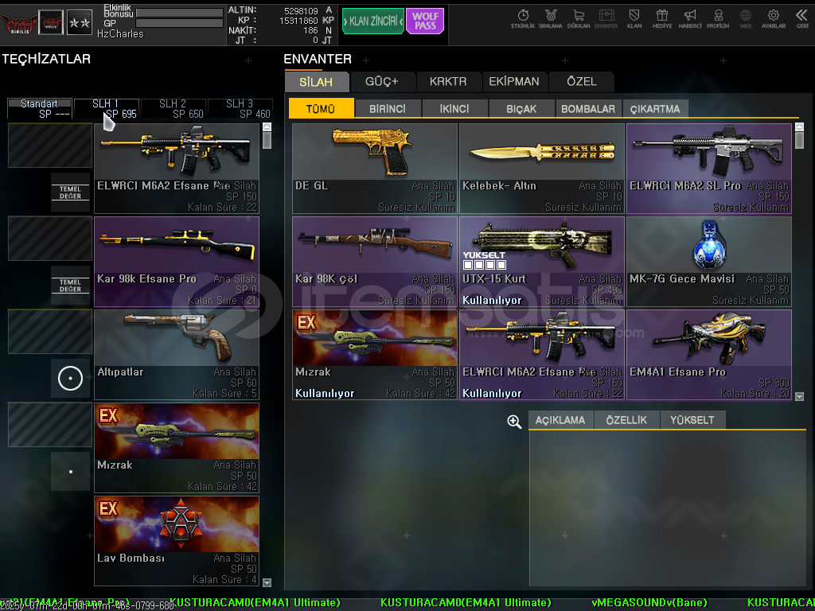Image resolution: width=815 pixels, height=611 pixels.
Task: Select the SLH 1 loadout slot
Action: coord(107,108)
